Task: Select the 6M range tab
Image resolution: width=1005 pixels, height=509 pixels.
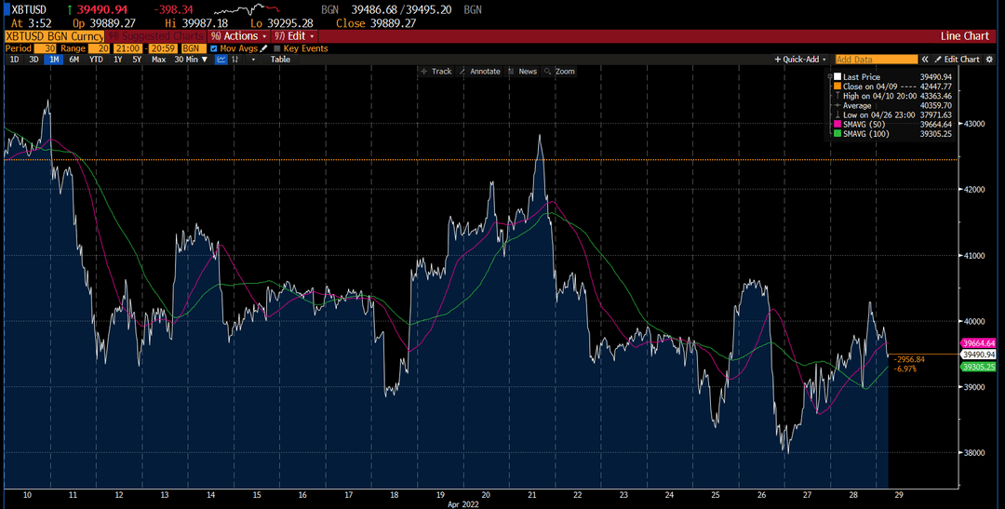Action: pos(74,59)
